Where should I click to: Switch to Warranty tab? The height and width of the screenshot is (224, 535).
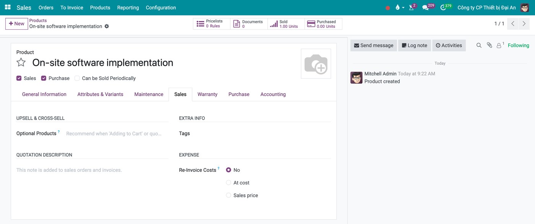pyautogui.click(x=207, y=94)
